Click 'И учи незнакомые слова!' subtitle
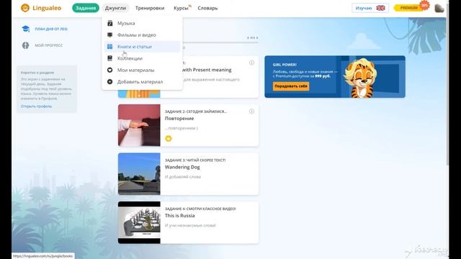The width and height of the screenshot is (461, 259). click(190, 225)
